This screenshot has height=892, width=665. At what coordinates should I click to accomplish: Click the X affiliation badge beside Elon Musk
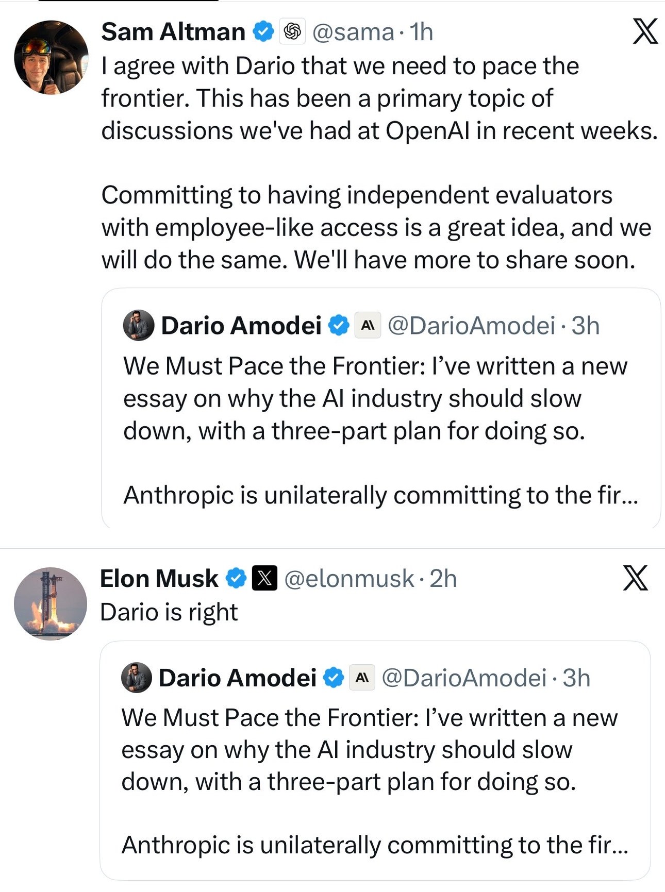(264, 578)
